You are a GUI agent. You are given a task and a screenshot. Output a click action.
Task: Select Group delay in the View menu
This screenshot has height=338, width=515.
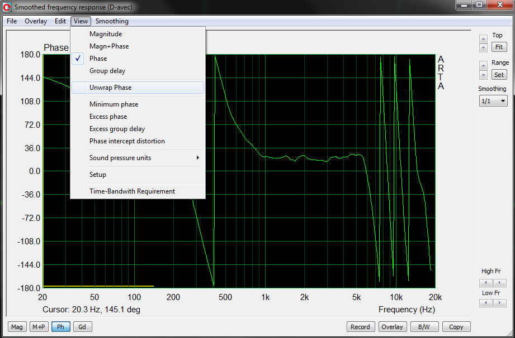(x=138, y=71)
